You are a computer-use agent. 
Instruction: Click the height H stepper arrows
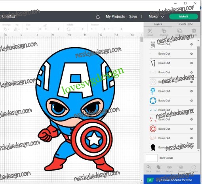click(58, 29)
